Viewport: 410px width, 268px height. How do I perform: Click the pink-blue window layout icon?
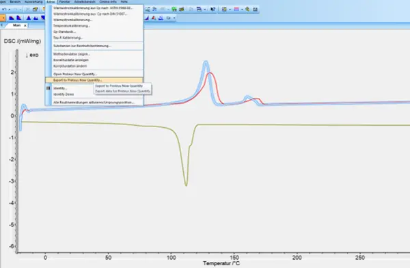click(236, 10)
